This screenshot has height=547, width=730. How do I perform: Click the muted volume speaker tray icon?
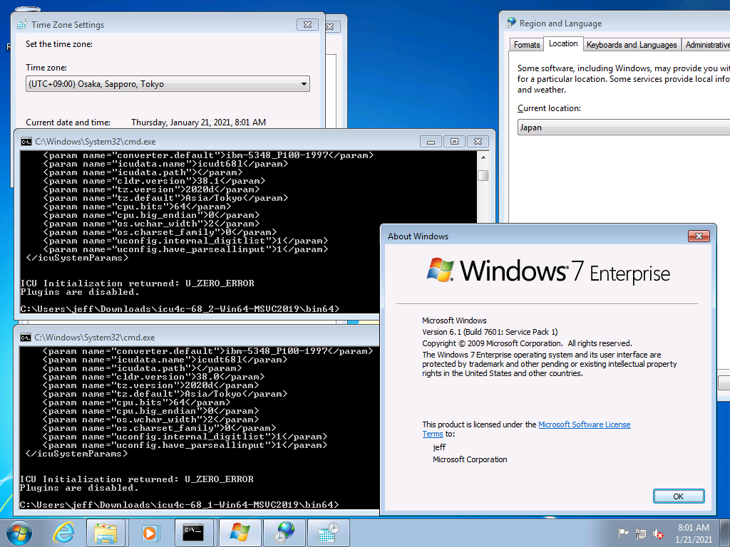pos(659,533)
